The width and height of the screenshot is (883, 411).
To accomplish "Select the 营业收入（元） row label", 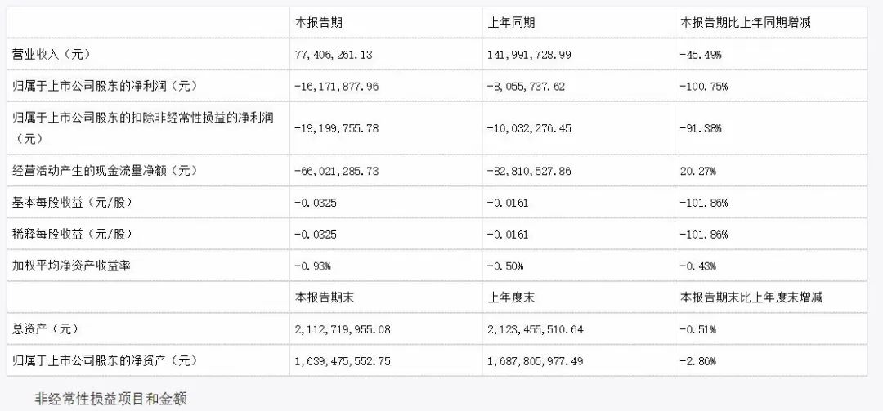I will click(52, 55).
